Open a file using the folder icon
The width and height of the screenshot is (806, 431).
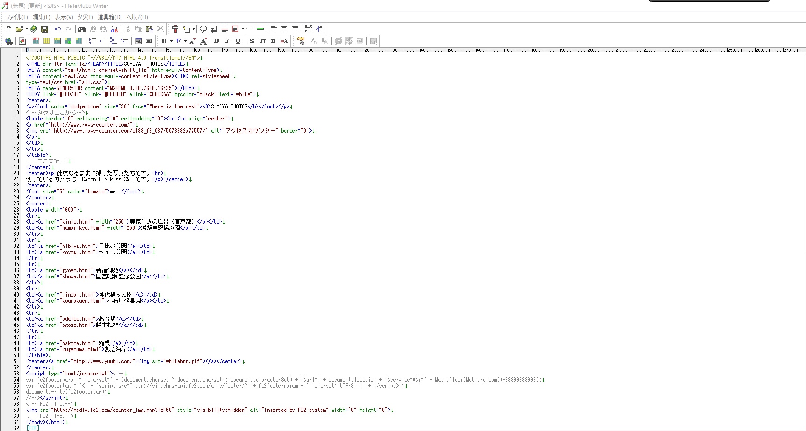tap(19, 29)
